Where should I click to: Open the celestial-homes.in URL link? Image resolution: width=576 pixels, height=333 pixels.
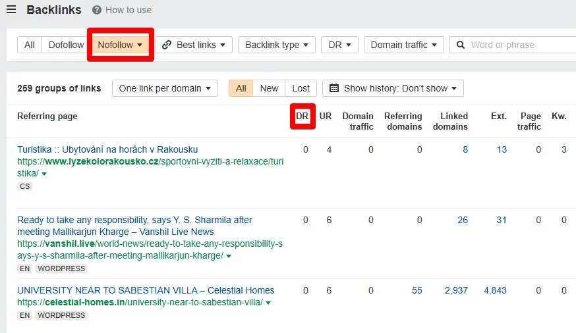click(x=140, y=302)
